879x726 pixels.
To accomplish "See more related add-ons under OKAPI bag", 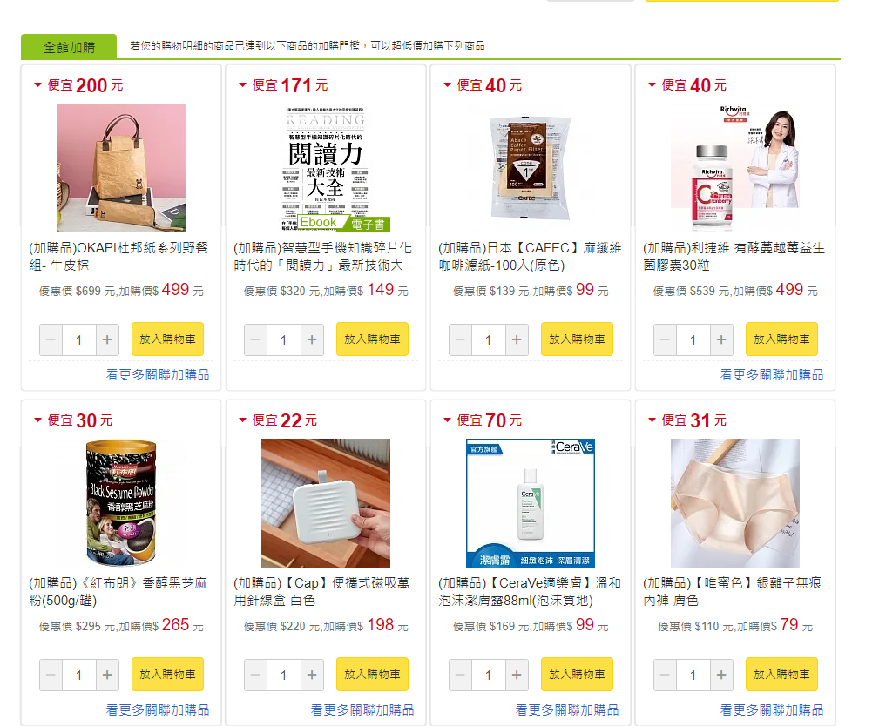I will [158, 375].
